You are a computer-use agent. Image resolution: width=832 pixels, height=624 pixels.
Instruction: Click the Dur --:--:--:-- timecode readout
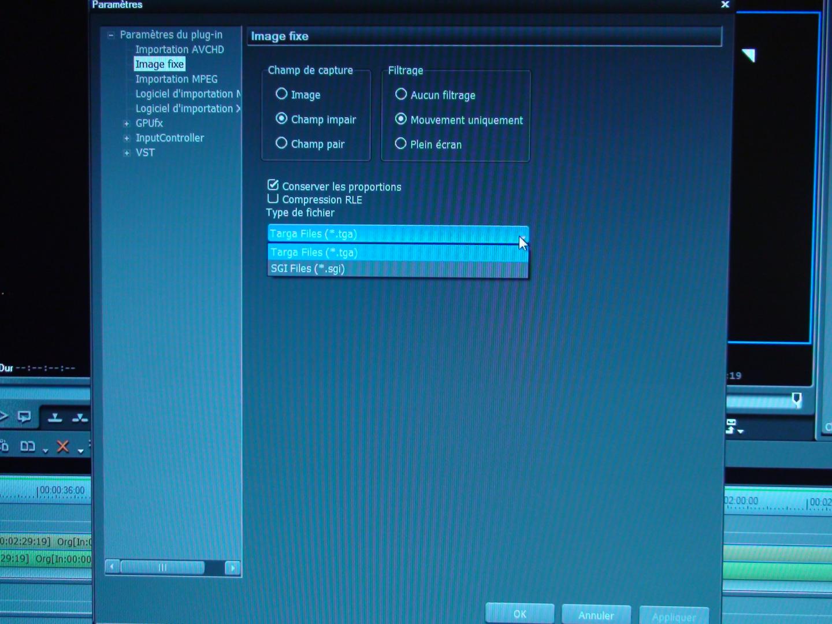click(38, 368)
